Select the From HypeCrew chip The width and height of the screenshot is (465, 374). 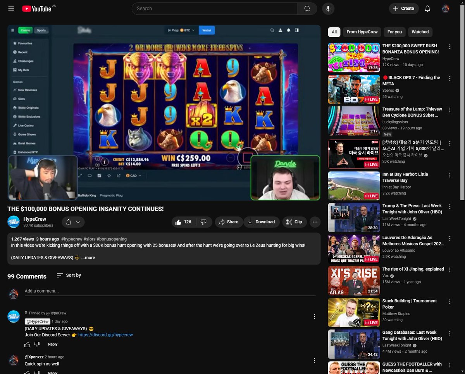pyautogui.click(x=362, y=32)
